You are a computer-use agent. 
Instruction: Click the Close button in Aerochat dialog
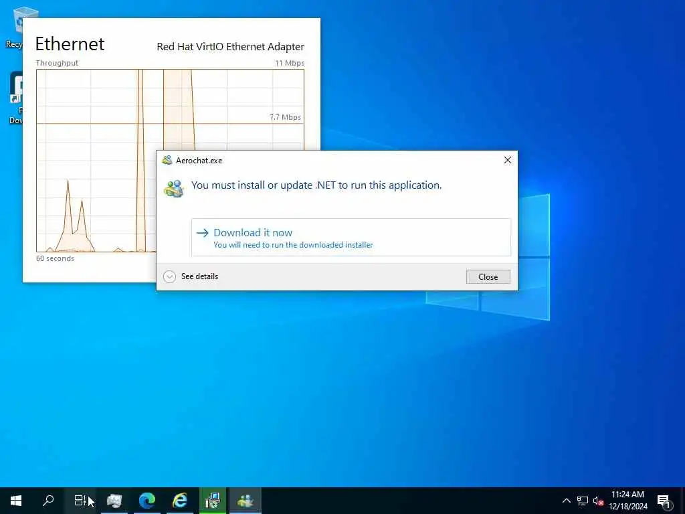click(488, 276)
